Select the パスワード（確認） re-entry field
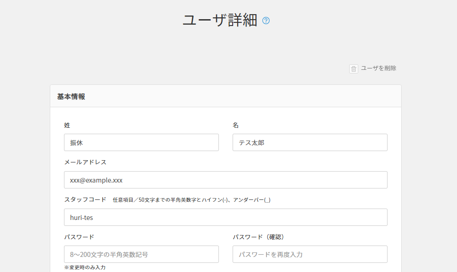 (310, 254)
